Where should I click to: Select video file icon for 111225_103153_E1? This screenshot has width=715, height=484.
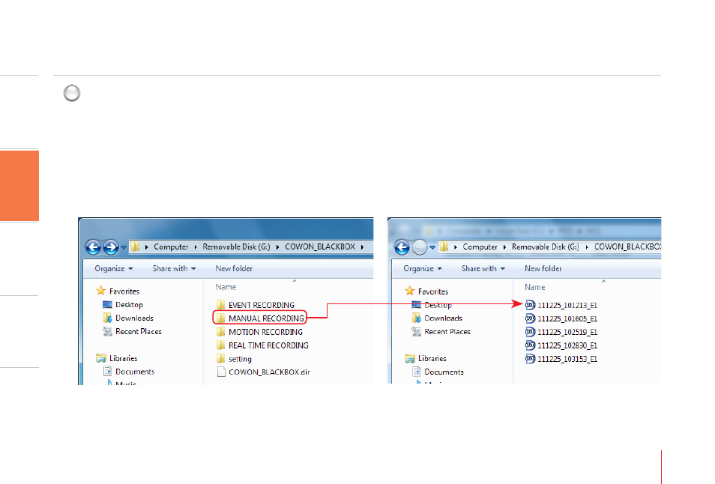[531, 359]
